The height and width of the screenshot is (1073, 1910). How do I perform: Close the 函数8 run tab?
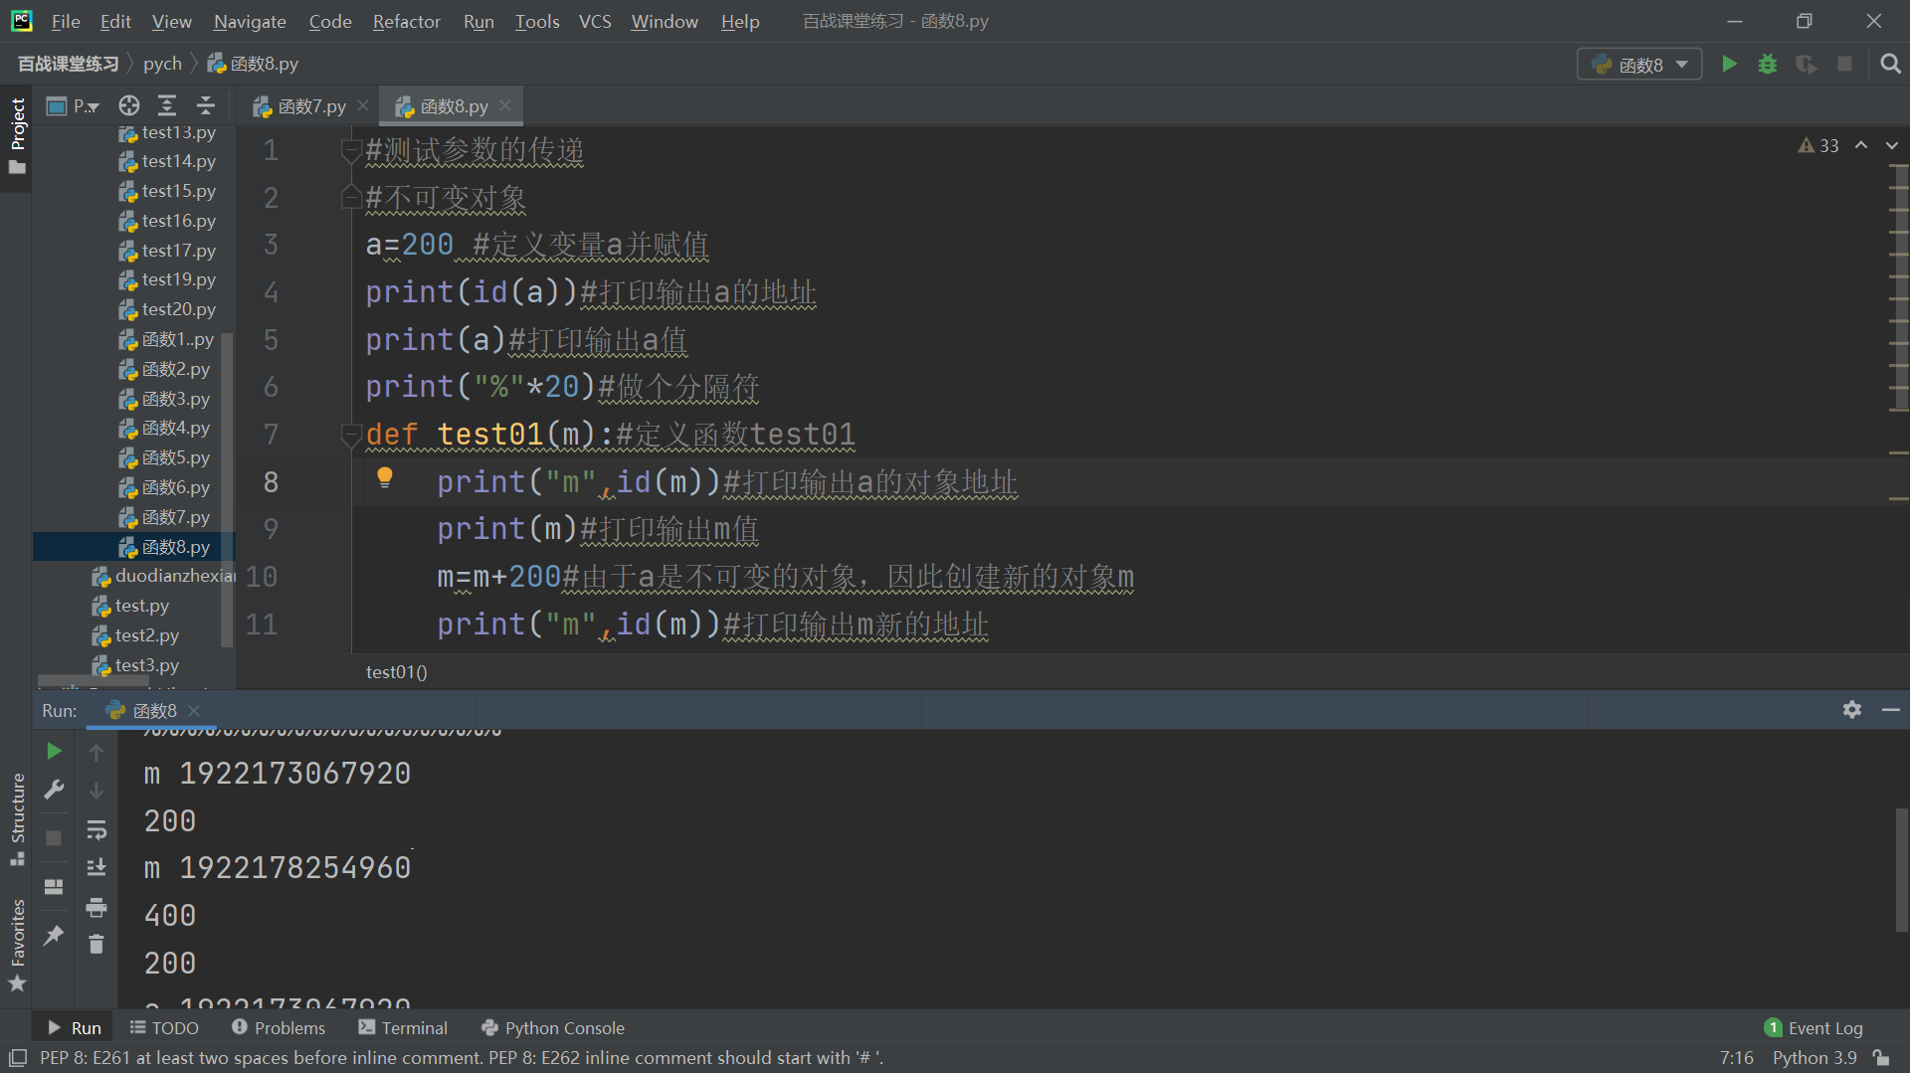(x=194, y=710)
